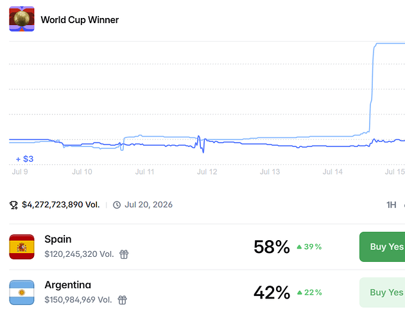
Task: Buy Yes on Argentina
Action: pyautogui.click(x=383, y=293)
